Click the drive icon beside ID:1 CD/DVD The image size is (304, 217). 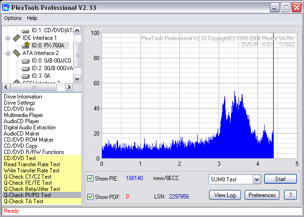point(26,31)
